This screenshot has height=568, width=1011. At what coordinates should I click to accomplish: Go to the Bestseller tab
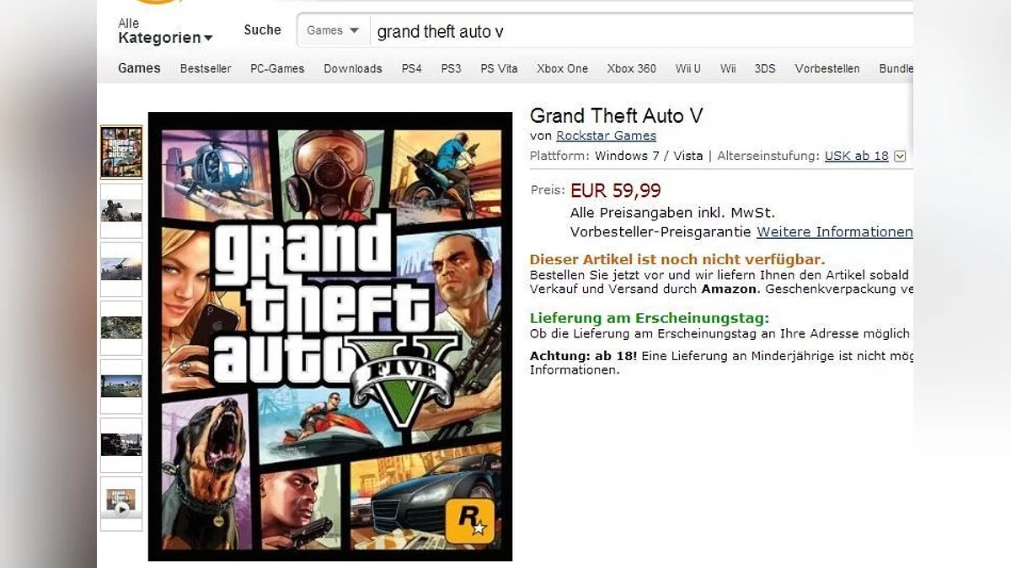[206, 69]
